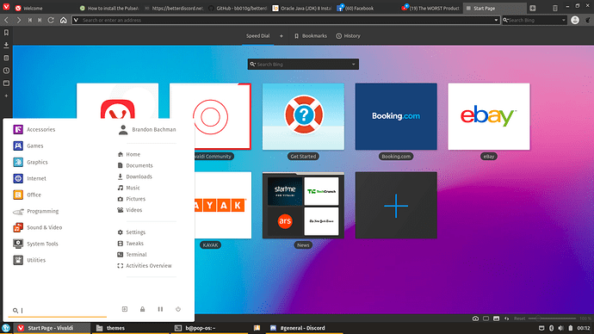Image resolution: width=594 pixels, height=334 pixels.
Task: Click the fast forward navigation button
Action: pos(40,20)
